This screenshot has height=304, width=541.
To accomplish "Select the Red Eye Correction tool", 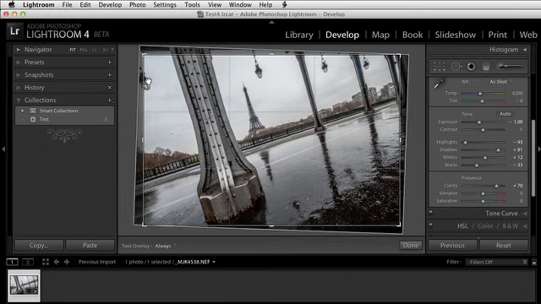I will [x=471, y=67].
